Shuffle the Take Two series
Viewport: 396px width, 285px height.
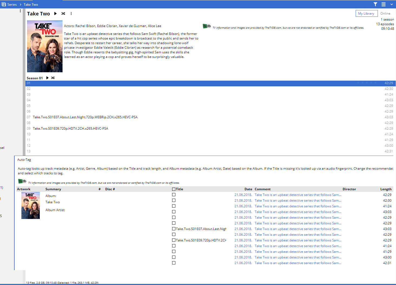pos(63,14)
